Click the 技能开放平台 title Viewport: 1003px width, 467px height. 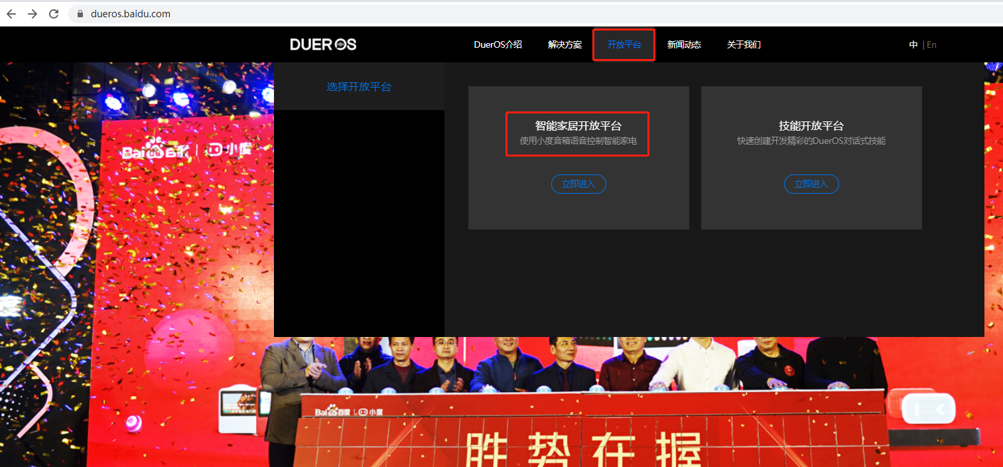811,125
